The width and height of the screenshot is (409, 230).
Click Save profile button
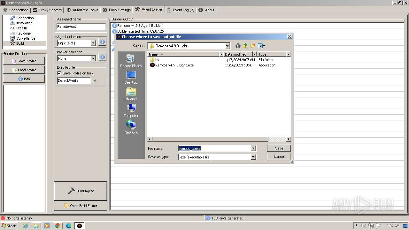coord(24,61)
